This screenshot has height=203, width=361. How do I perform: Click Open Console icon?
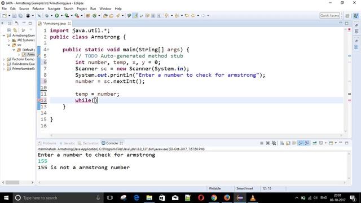tap(331, 143)
